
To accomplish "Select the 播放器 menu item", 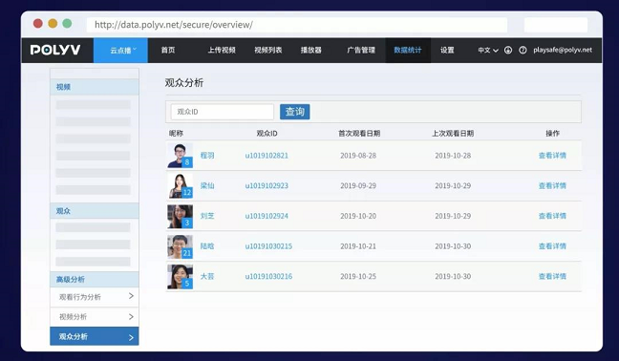I will pos(311,50).
